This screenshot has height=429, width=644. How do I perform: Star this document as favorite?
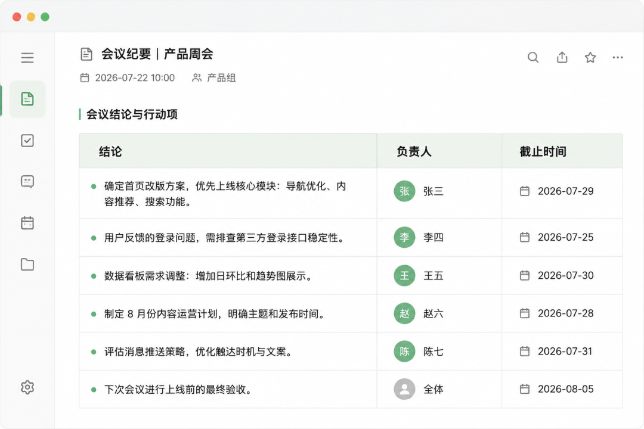point(590,57)
